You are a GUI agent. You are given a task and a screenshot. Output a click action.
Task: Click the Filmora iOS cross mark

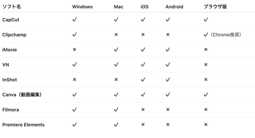pos(143,110)
